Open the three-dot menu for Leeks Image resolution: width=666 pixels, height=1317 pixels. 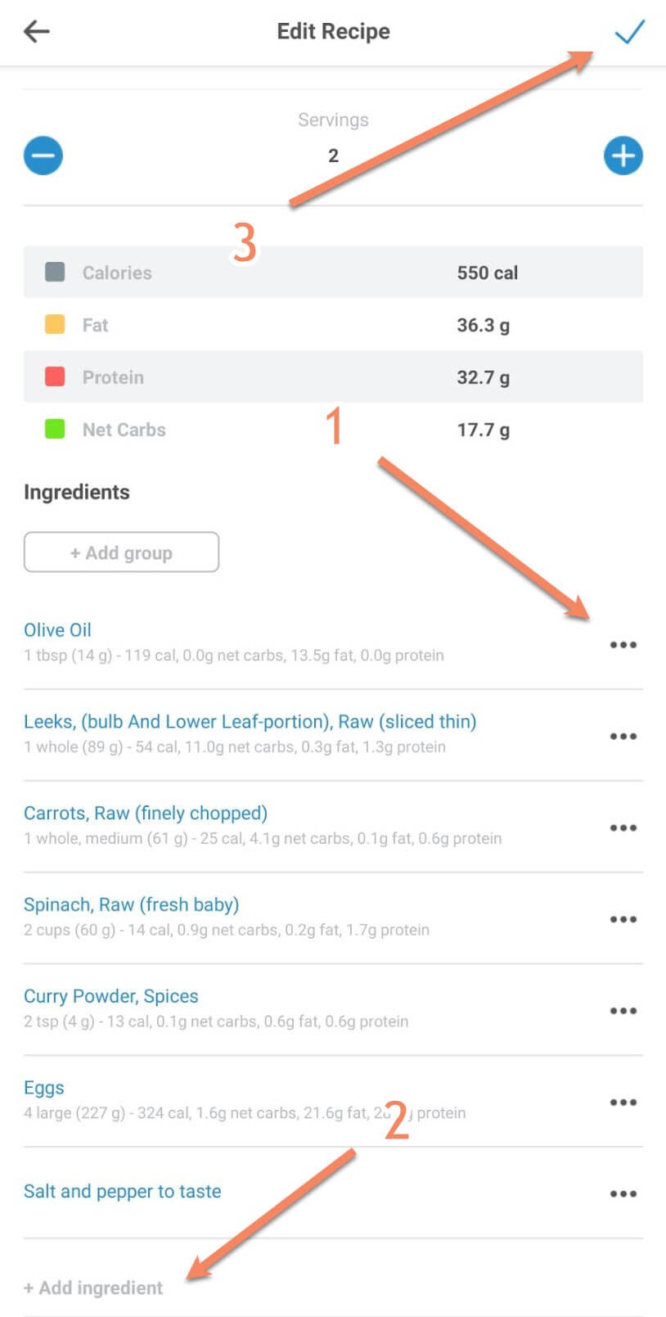pos(623,737)
